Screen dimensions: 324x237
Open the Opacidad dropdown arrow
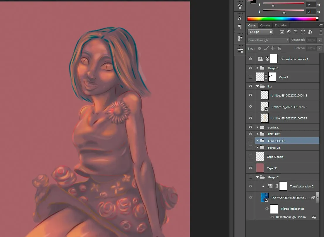(x=319, y=40)
